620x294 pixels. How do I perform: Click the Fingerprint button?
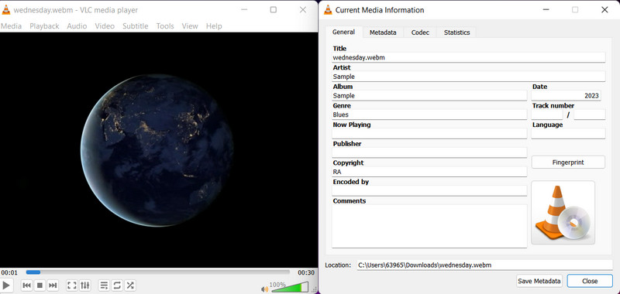click(568, 162)
